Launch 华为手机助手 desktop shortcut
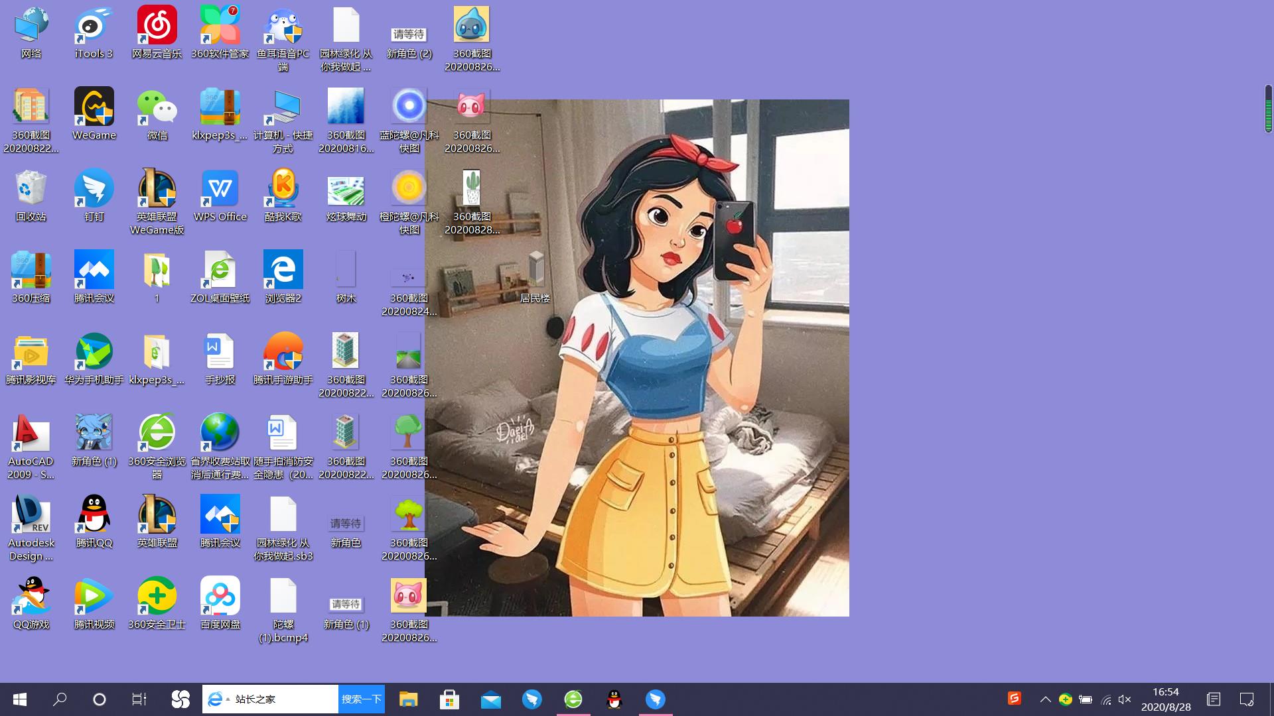This screenshot has height=716, width=1274. [94, 359]
